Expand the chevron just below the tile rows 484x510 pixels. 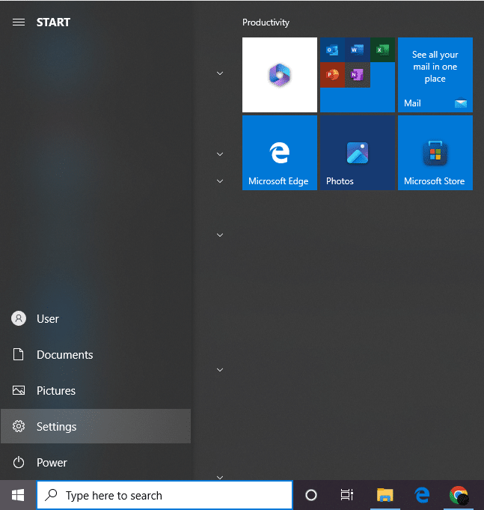coord(220,235)
